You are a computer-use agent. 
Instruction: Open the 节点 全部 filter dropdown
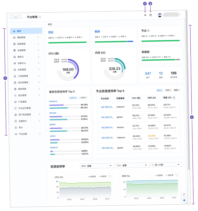coord(132,165)
